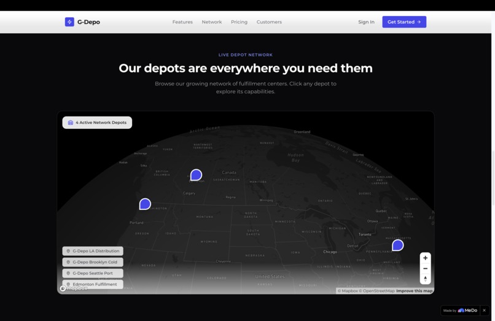Select the Brooklyn depot map marker
This screenshot has height=321, width=495.
[x=398, y=246]
